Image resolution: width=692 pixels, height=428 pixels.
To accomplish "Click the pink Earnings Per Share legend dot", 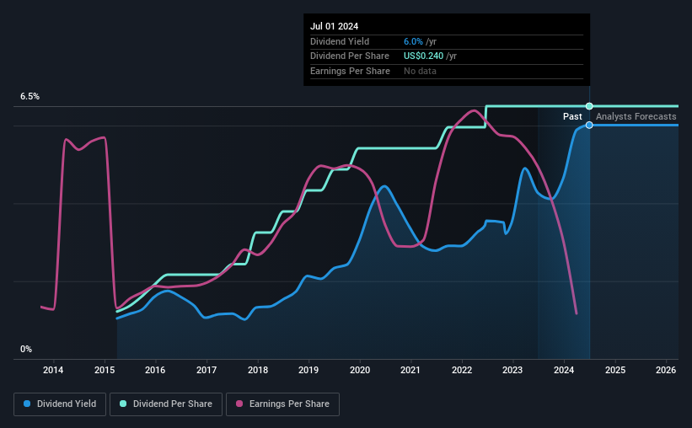I will [239, 404].
